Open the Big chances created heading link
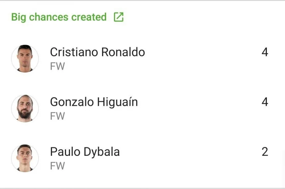 [x=59, y=17]
